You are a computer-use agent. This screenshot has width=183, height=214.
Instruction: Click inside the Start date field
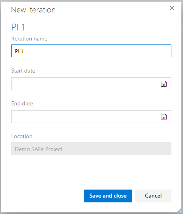click(x=91, y=84)
